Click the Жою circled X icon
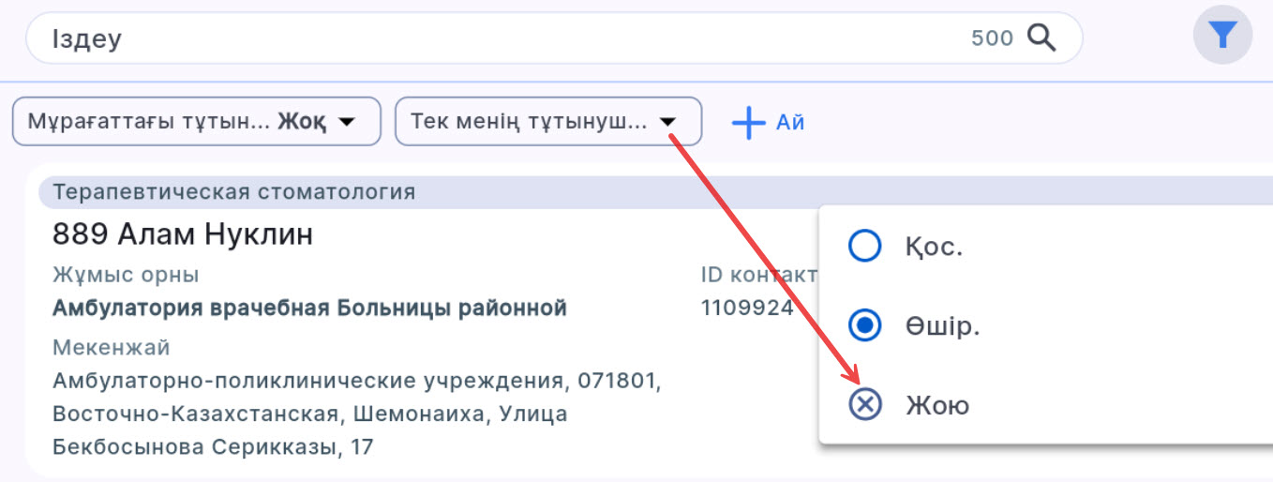Screen dimensions: 1273x482 tap(864, 405)
